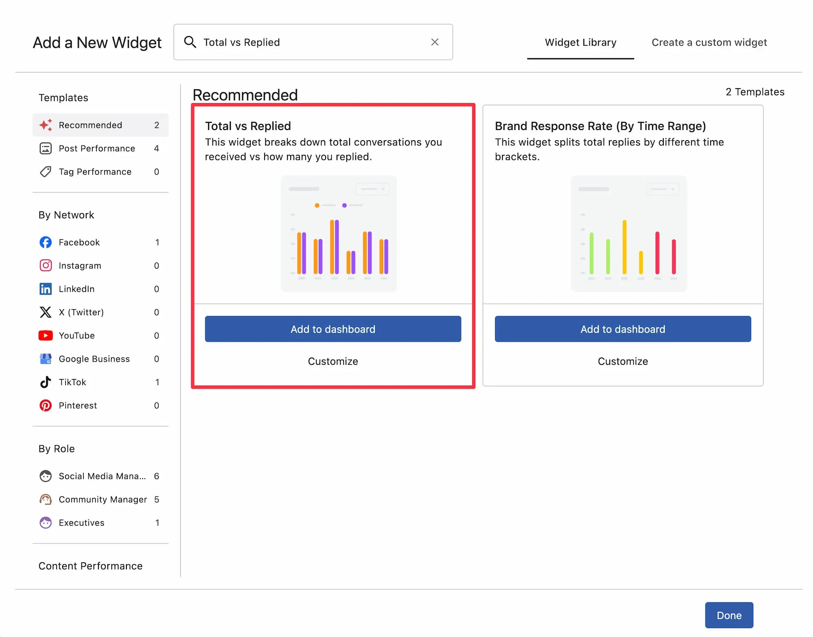
Task: Select the Post Performance image icon
Action: 46,149
